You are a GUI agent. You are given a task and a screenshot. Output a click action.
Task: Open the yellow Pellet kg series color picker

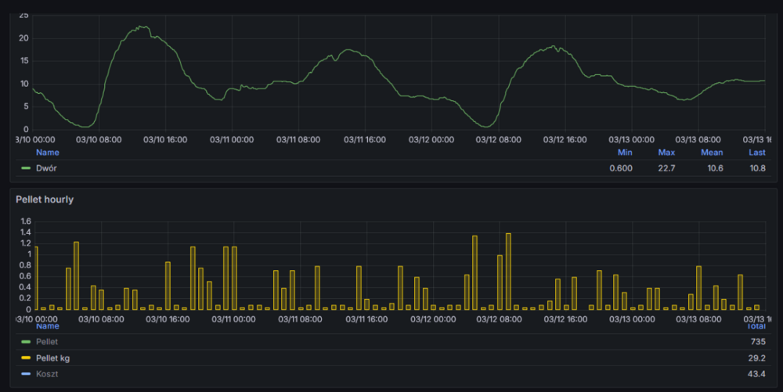[x=26, y=358]
